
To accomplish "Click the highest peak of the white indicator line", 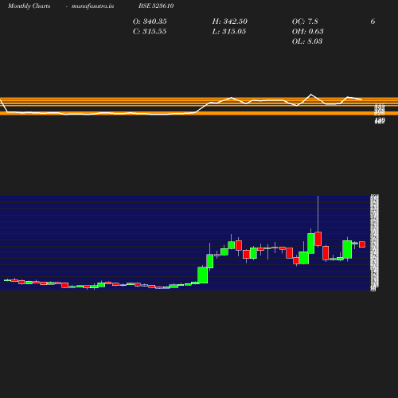I will [311, 95].
